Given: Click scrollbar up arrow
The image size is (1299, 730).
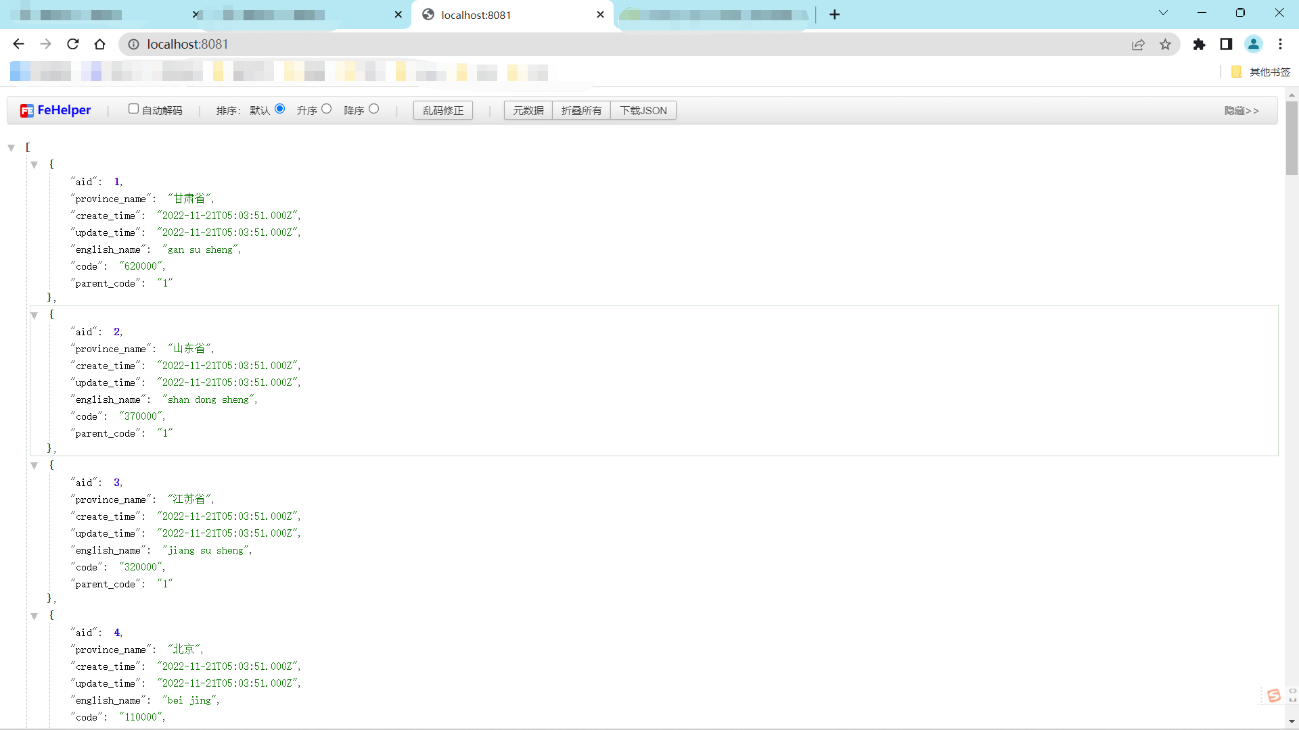Looking at the screenshot, I should (1292, 95).
